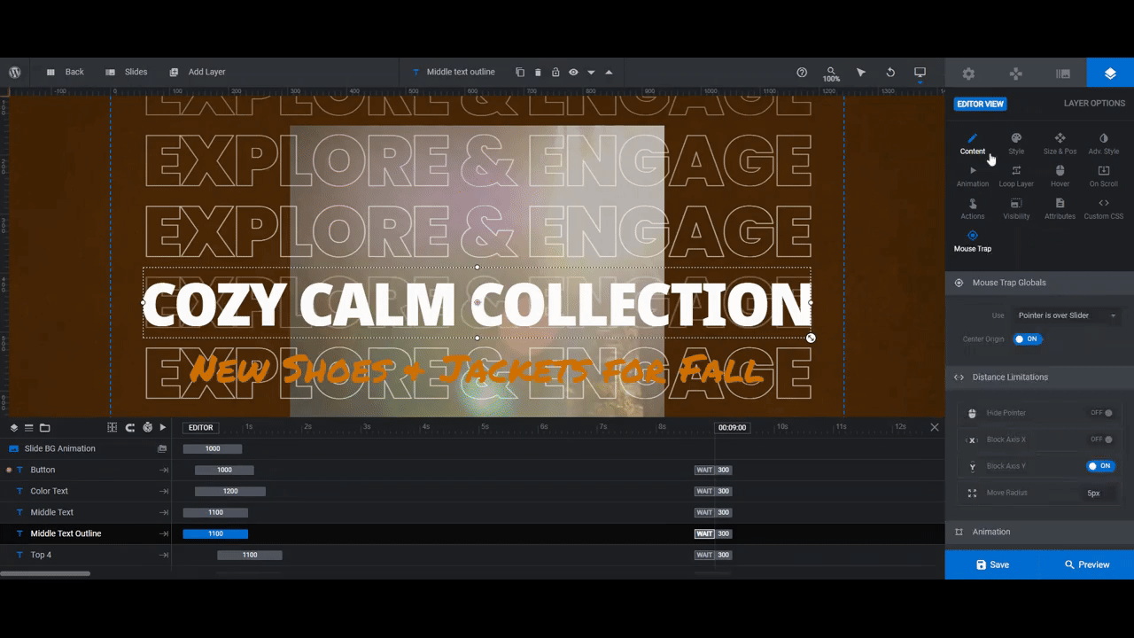Click the timeline frame grid icon

pos(112,427)
